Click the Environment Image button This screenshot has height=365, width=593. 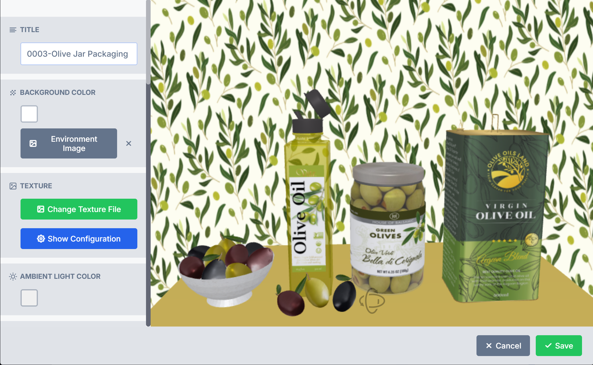pyautogui.click(x=69, y=143)
